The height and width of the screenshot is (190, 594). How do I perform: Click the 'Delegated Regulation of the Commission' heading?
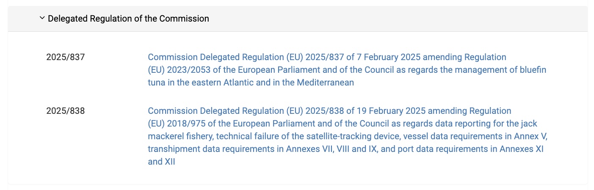click(128, 19)
